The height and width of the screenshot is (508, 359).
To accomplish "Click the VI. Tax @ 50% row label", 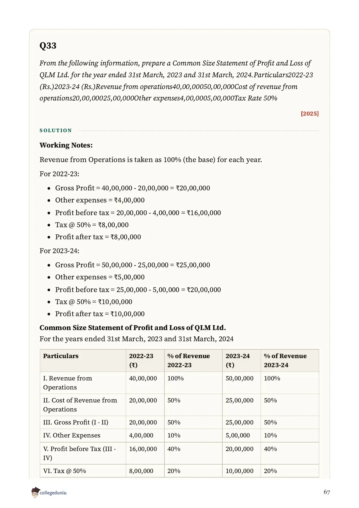I will pyautogui.click(x=65, y=471).
